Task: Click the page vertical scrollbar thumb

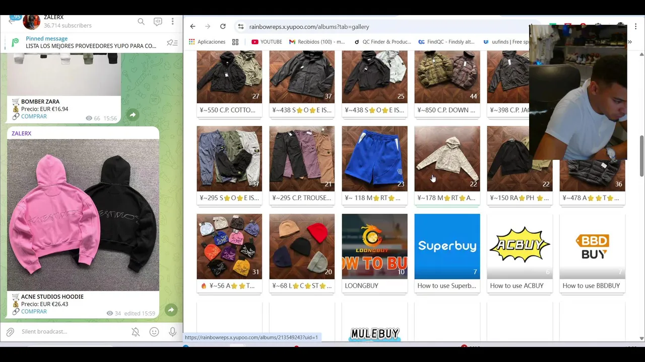Action: [641, 156]
